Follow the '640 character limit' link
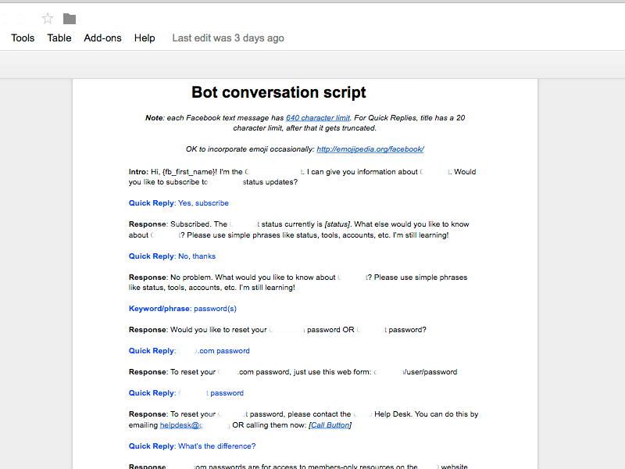Viewport: 625px width, 469px height. pos(318,118)
